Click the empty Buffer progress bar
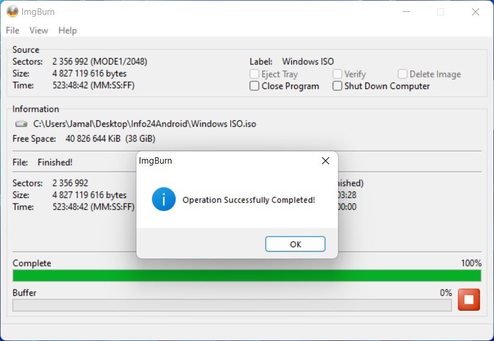 point(232,305)
